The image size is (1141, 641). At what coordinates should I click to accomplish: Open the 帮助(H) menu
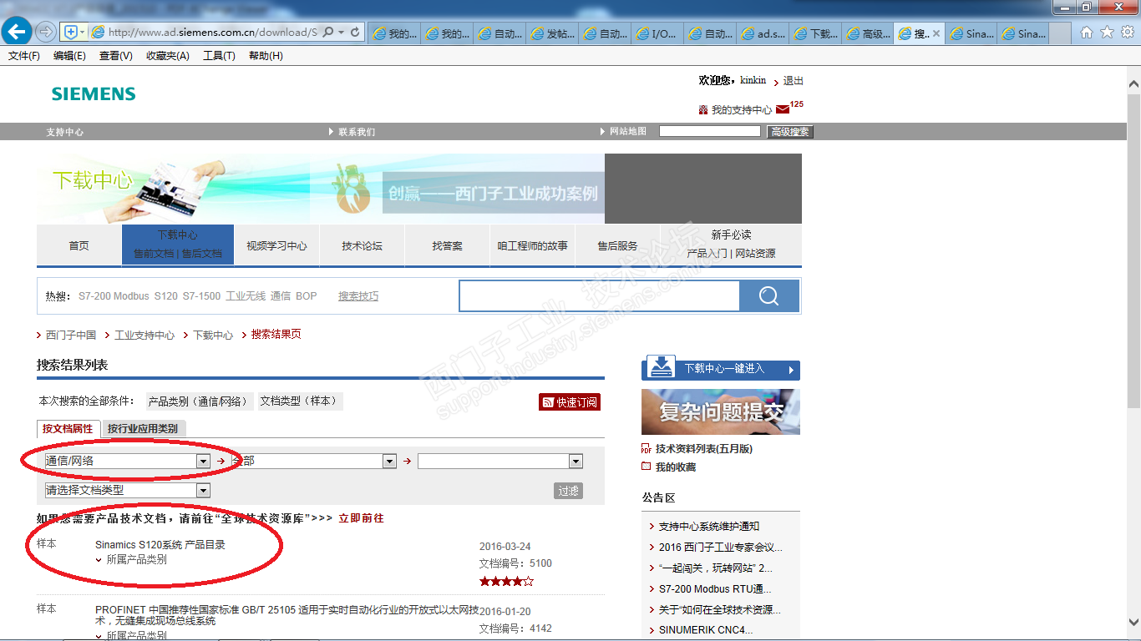266,56
